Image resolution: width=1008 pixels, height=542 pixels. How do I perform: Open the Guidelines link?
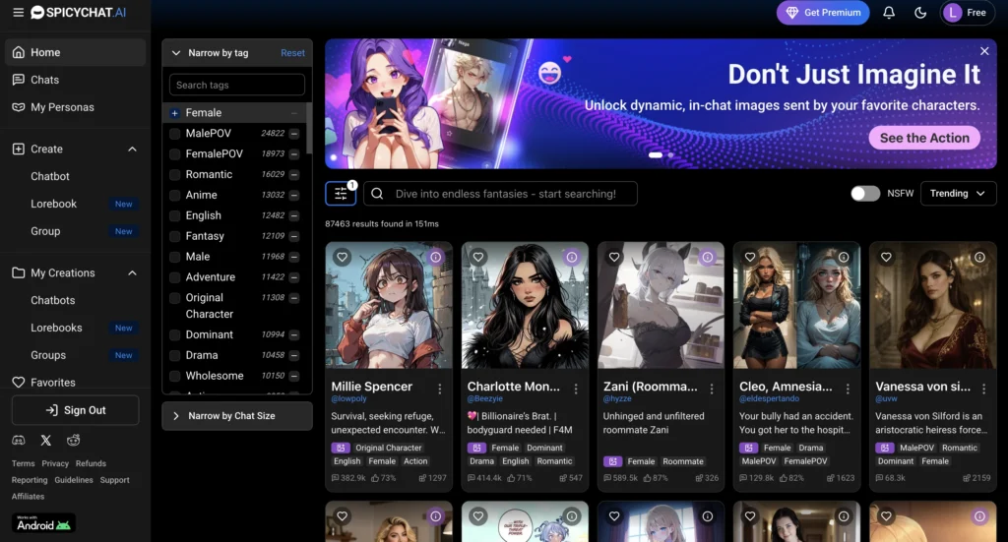[73, 480]
